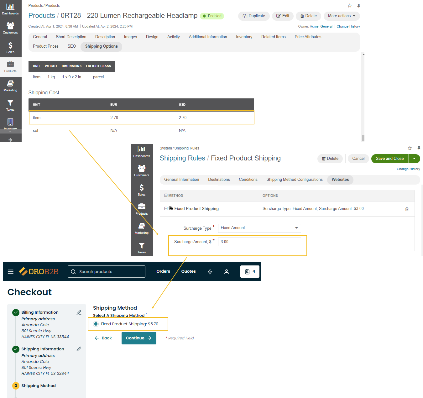Edit Billing Information pencil icon
Screen dimensions: 423x398
[79, 312]
